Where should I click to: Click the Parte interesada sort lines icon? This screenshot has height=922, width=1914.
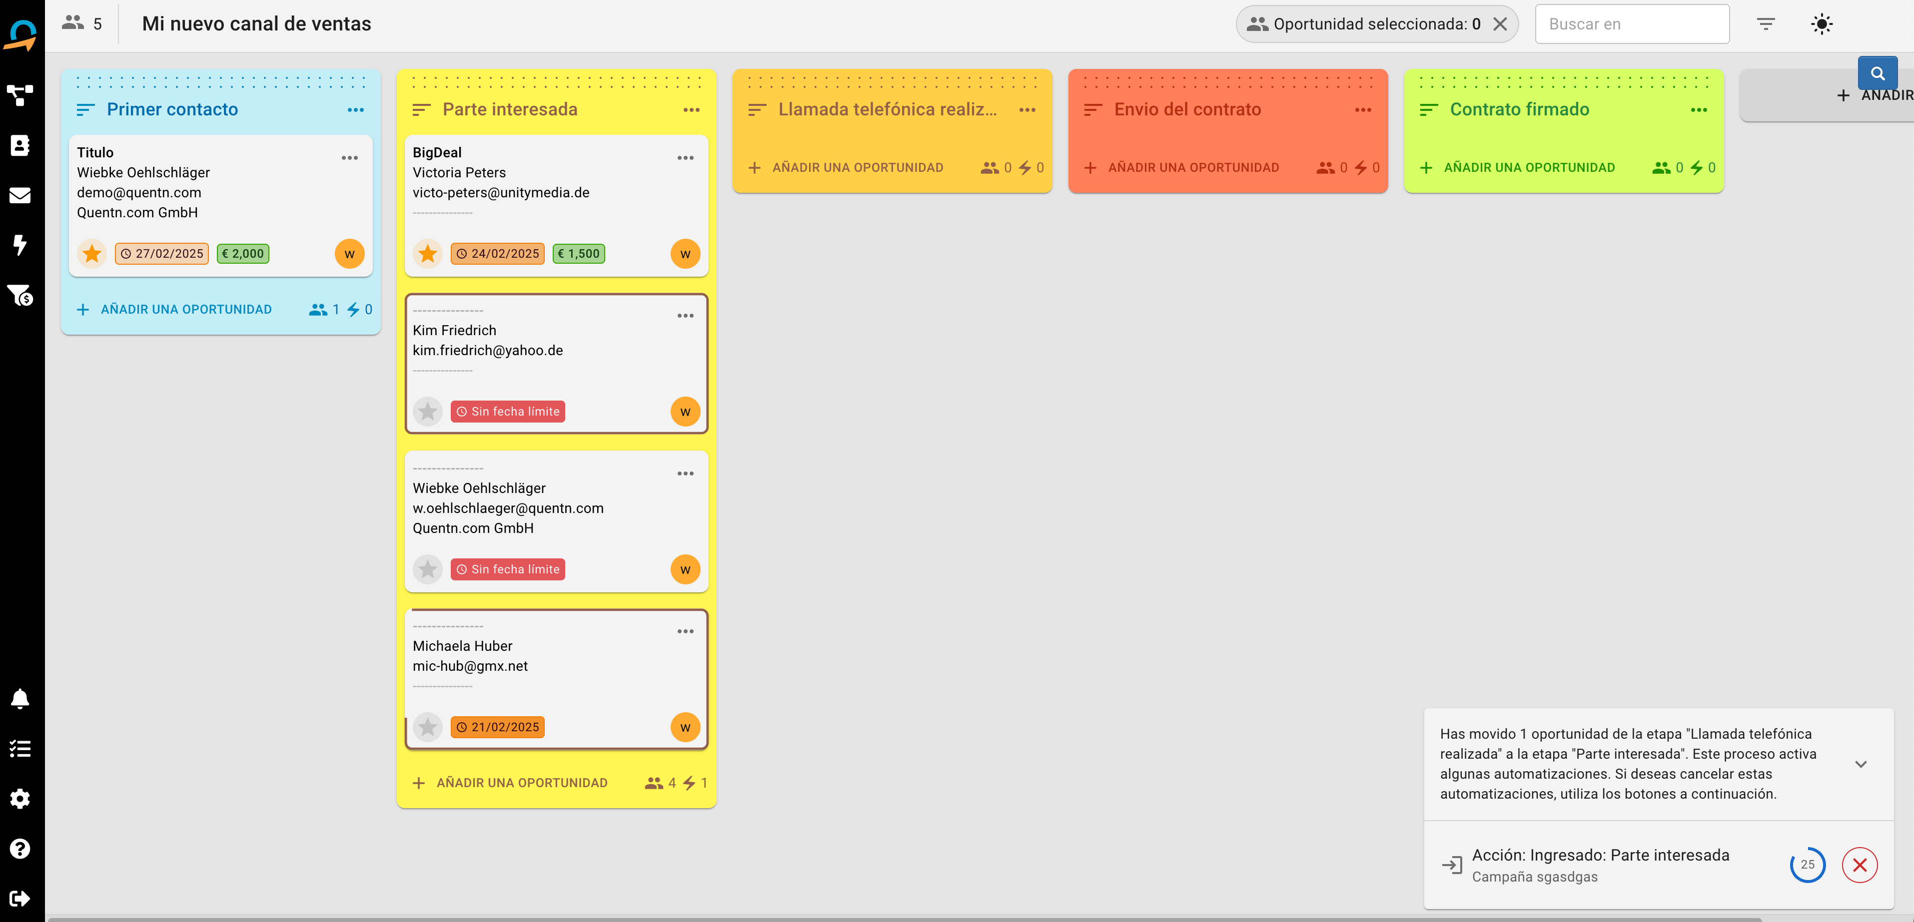click(421, 110)
